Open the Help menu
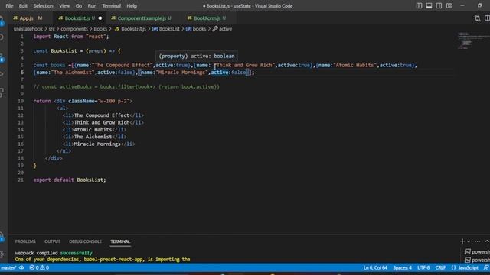Screen dimensions: 490x275 click(x=132, y=5)
